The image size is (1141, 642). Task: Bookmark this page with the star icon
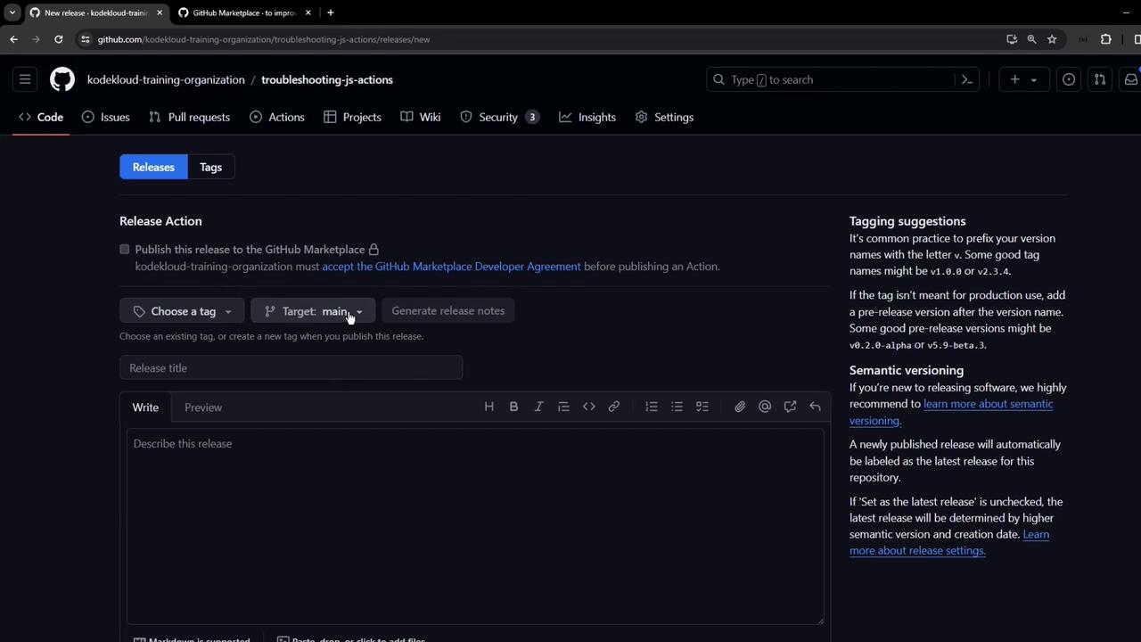click(x=1052, y=39)
